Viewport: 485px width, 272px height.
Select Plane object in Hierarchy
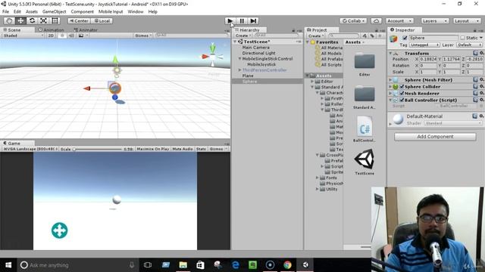248,76
